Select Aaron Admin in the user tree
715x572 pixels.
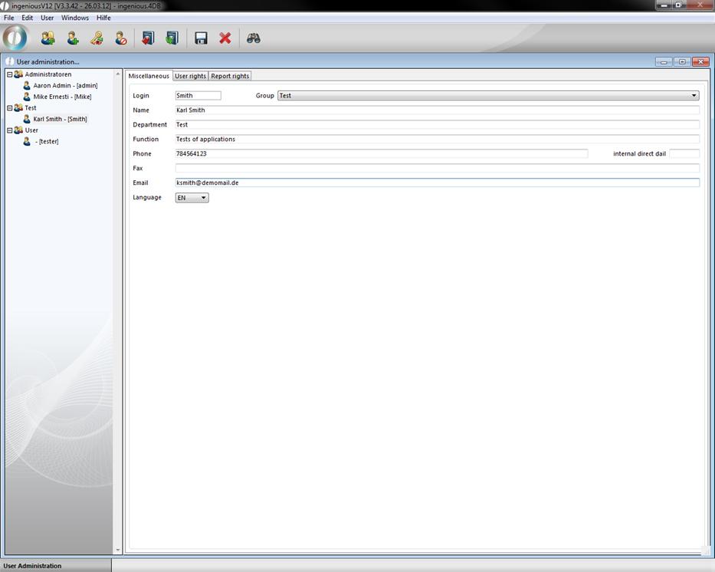tap(65, 86)
